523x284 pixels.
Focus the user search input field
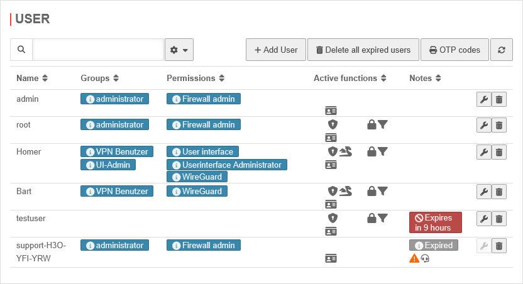(98, 50)
